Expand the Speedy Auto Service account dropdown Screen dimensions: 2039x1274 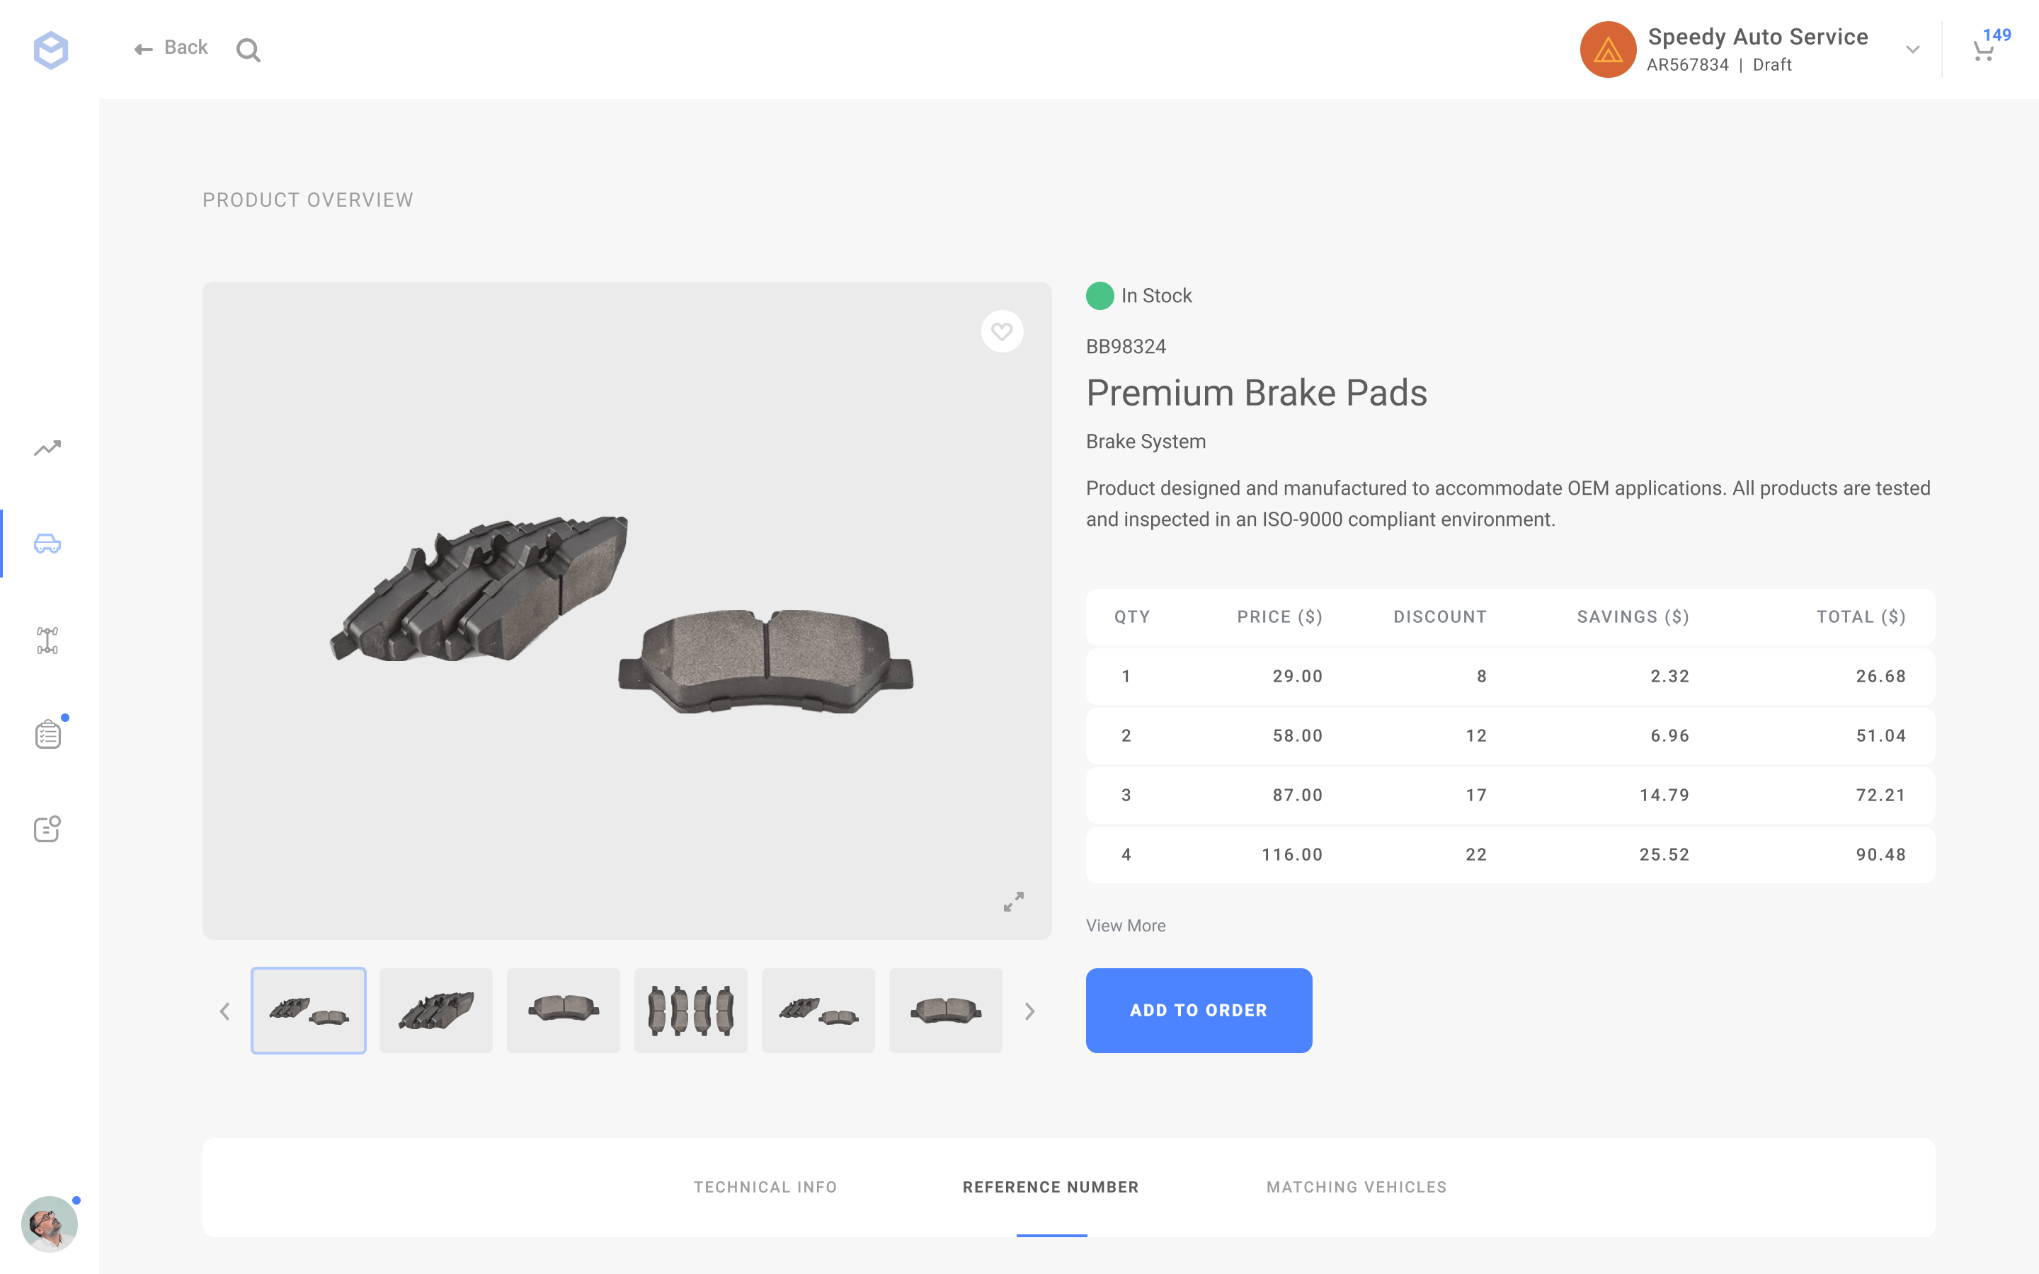coord(1912,50)
